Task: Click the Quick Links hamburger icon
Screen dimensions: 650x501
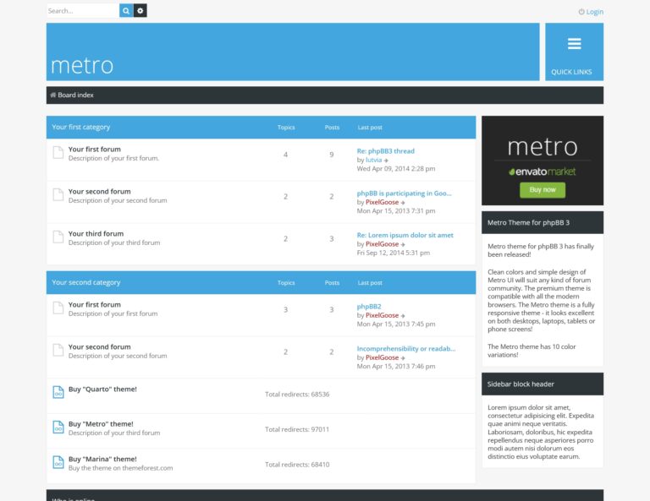Action: point(574,43)
